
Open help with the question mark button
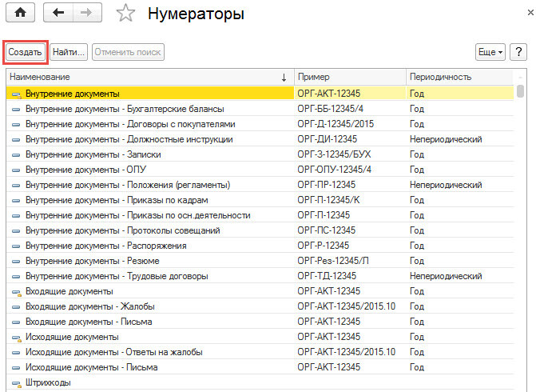pyautogui.click(x=518, y=52)
